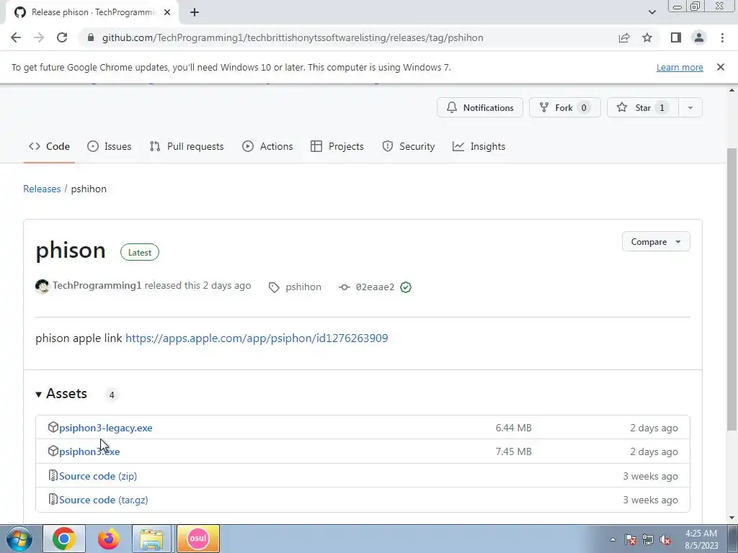The height and width of the screenshot is (553, 738).
Task: Download Source code (zip)
Action: click(98, 476)
